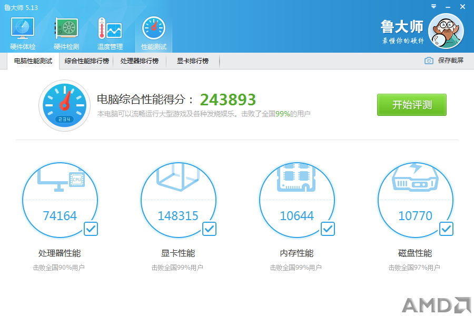The width and height of the screenshot is (474, 316).
Task: Uncheck the 磁盘性能 test checkbox
Action: [x=446, y=229]
